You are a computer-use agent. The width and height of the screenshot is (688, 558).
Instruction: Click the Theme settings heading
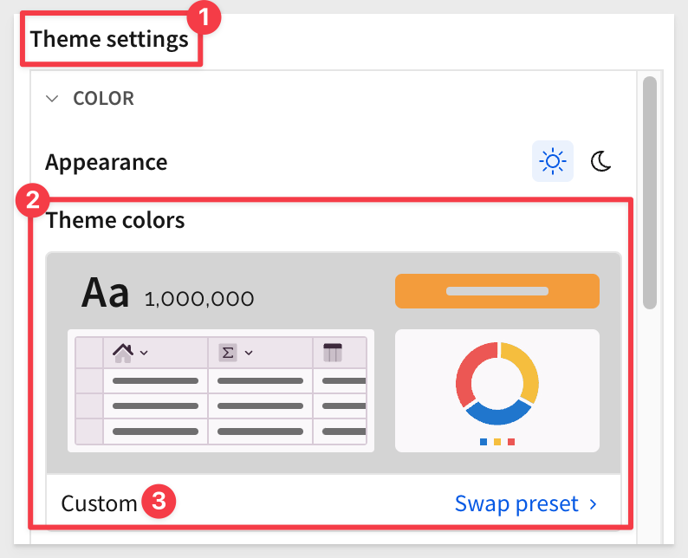[x=109, y=39]
